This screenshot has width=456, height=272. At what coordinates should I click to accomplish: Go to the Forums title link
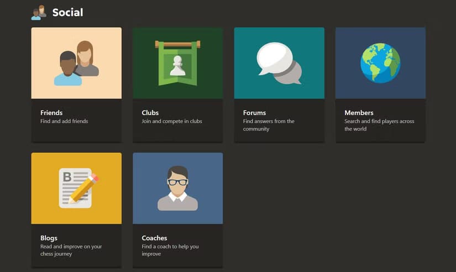pyautogui.click(x=254, y=113)
